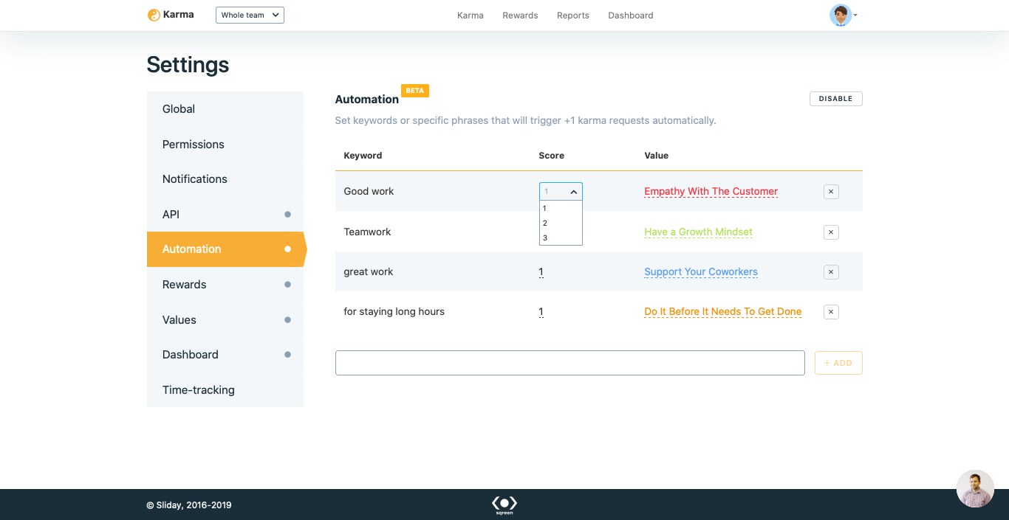Viewport: 1009px width, 520px height.
Task: Open the user avatar menu
Action: [x=843, y=15]
